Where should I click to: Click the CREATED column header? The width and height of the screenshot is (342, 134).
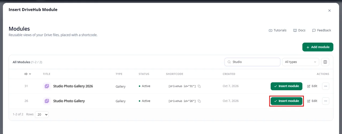(x=229, y=74)
